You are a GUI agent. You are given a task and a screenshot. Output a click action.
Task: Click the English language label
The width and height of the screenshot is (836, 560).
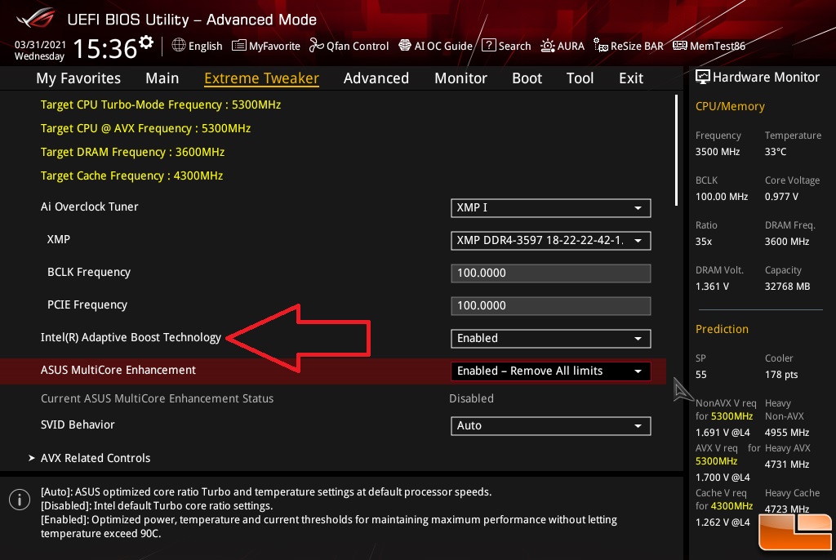click(205, 46)
